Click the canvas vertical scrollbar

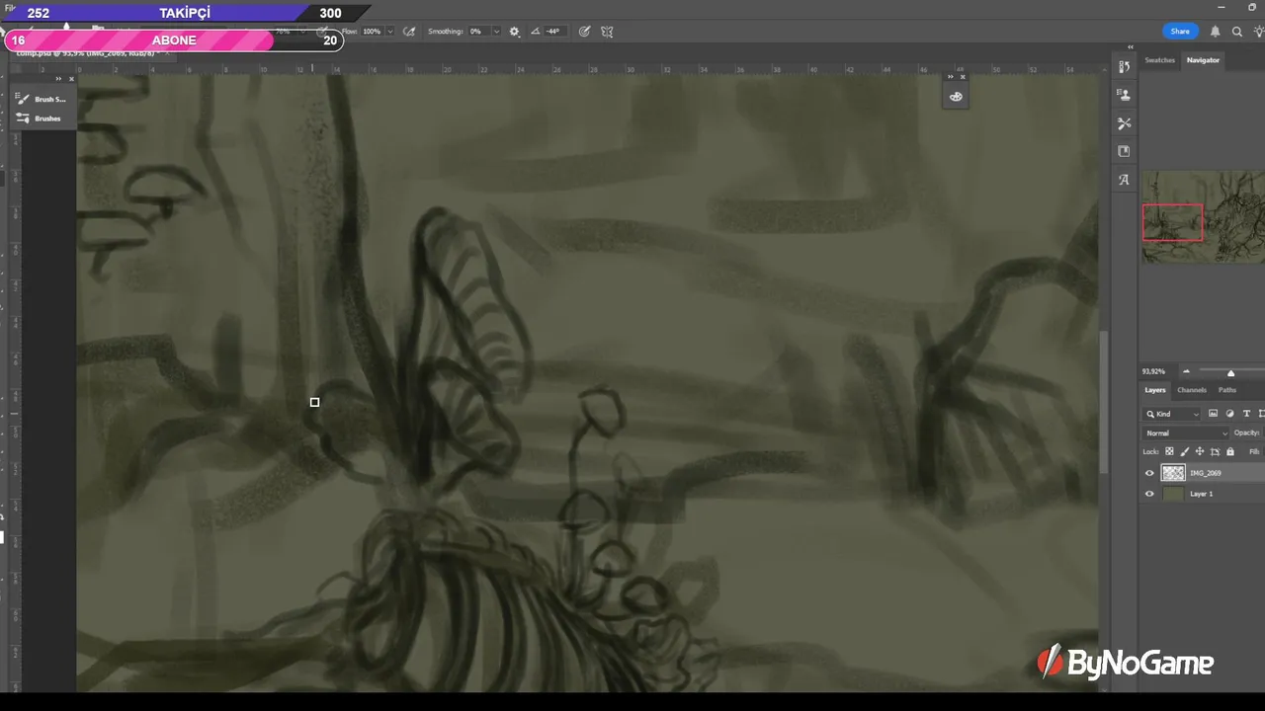click(1103, 400)
